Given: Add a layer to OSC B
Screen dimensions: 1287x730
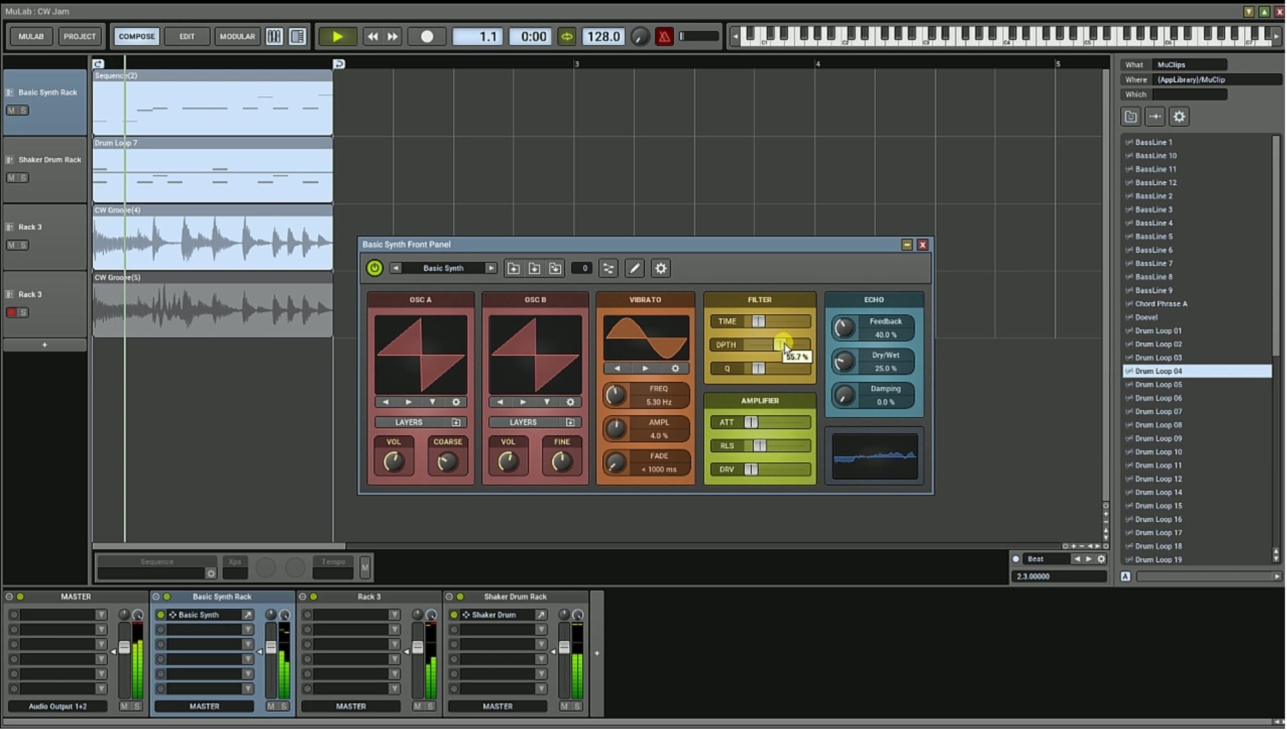Looking at the screenshot, I should point(571,422).
